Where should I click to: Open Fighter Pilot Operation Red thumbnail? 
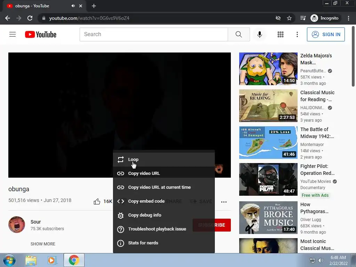click(268, 179)
